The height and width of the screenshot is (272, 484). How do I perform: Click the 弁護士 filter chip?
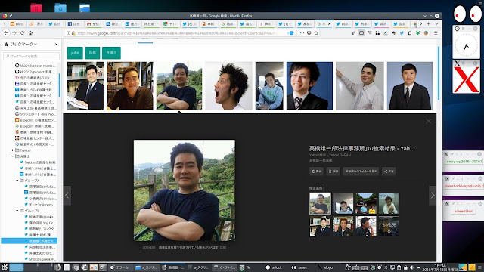tap(111, 53)
